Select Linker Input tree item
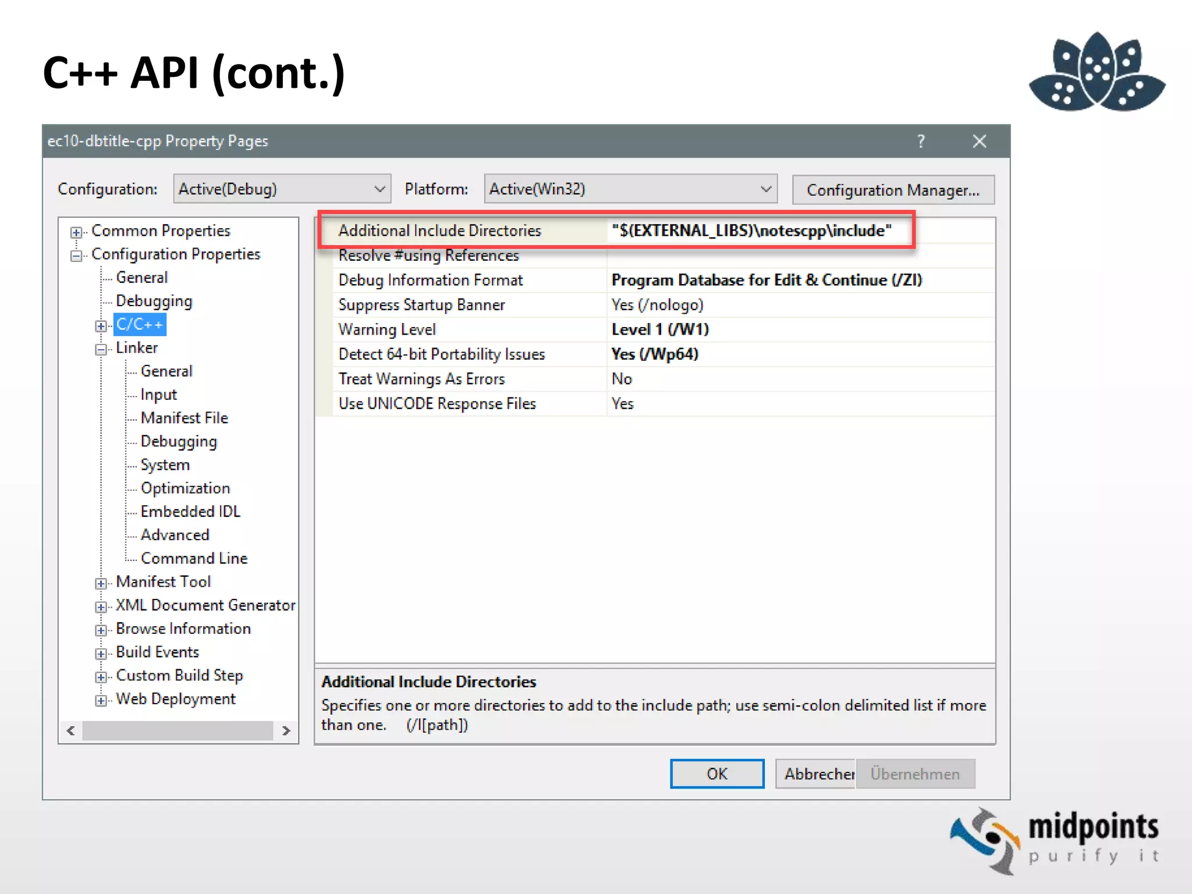This screenshot has height=894, width=1192. (x=158, y=395)
